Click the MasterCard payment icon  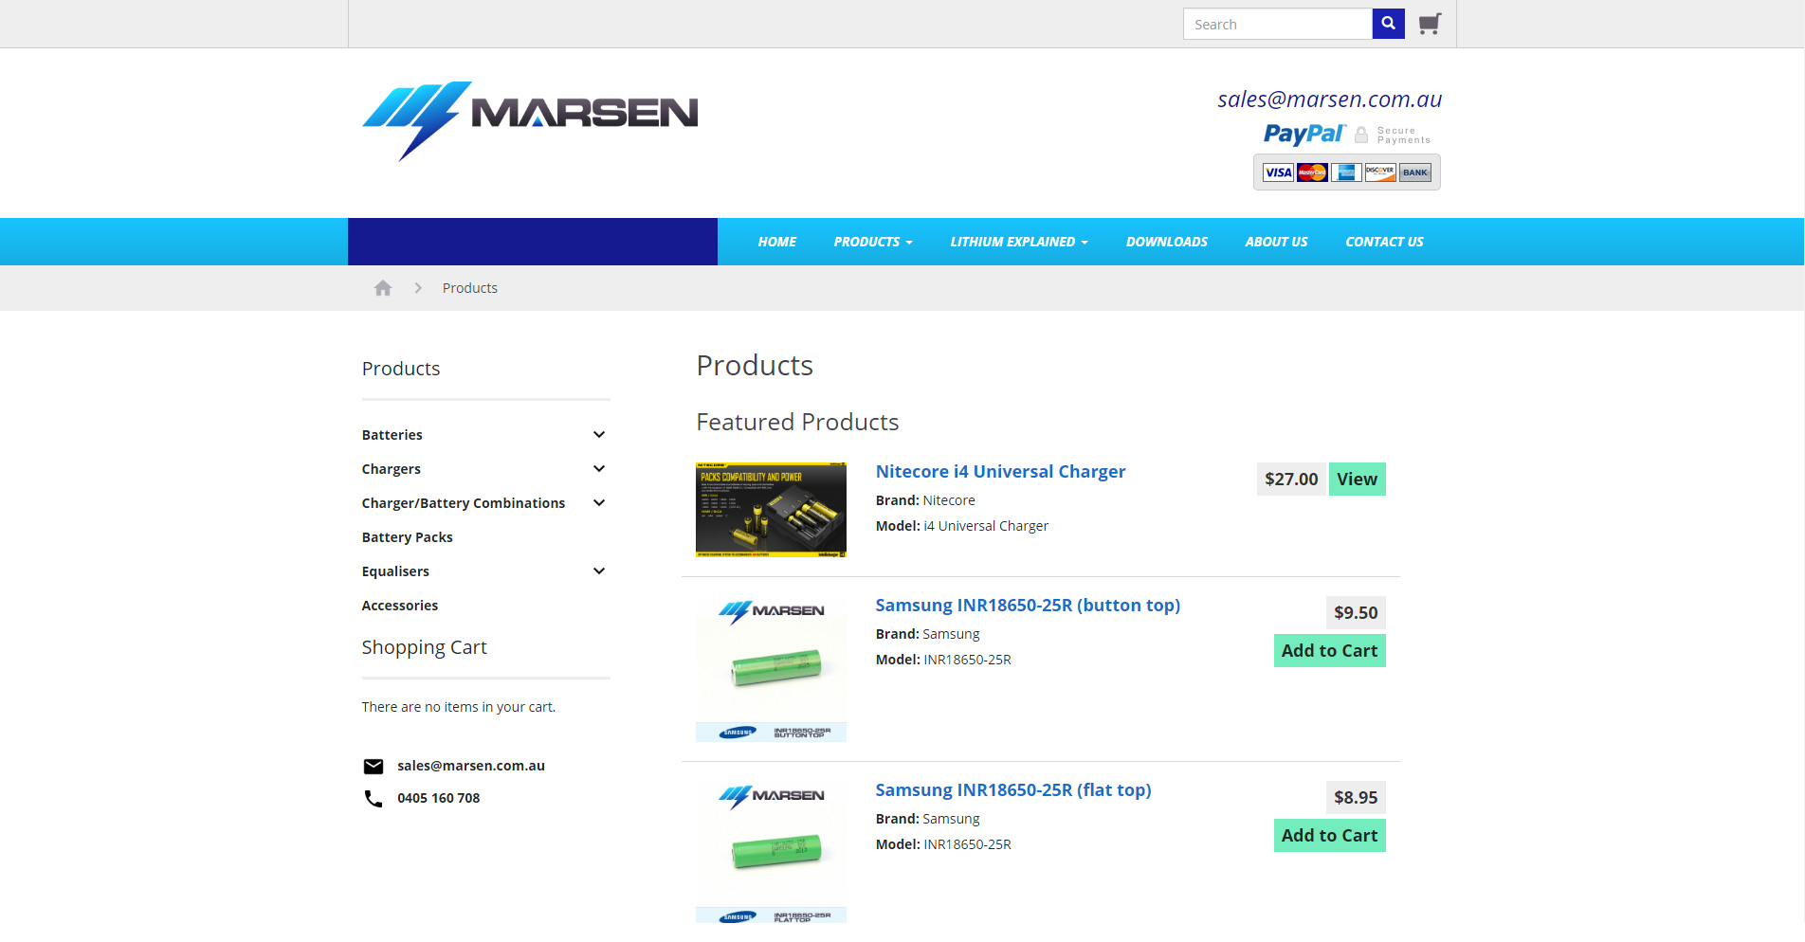tap(1311, 172)
